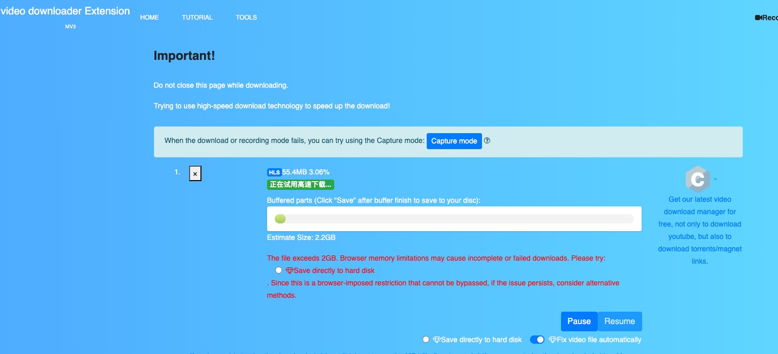Select bottom Save directly to hard disk radio
778x354 pixels.
(426, 340)
